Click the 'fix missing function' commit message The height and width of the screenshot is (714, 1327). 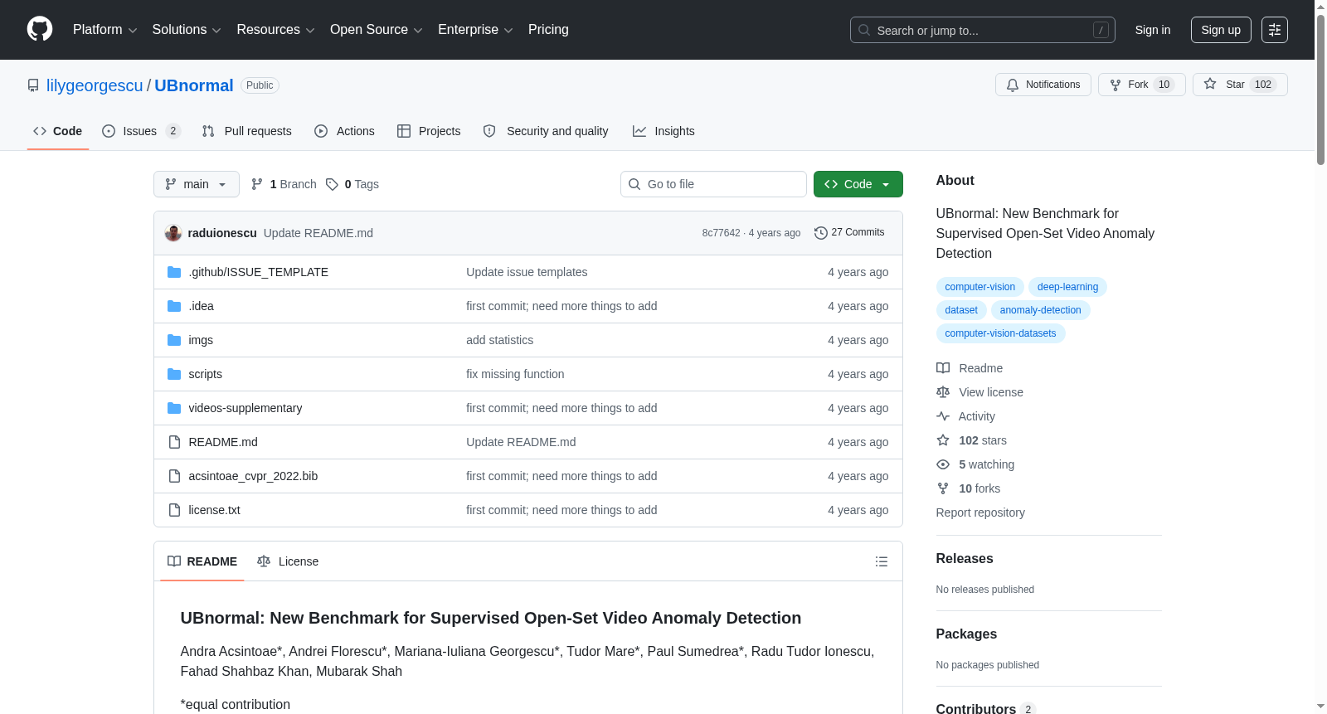(x=515, y=374)
